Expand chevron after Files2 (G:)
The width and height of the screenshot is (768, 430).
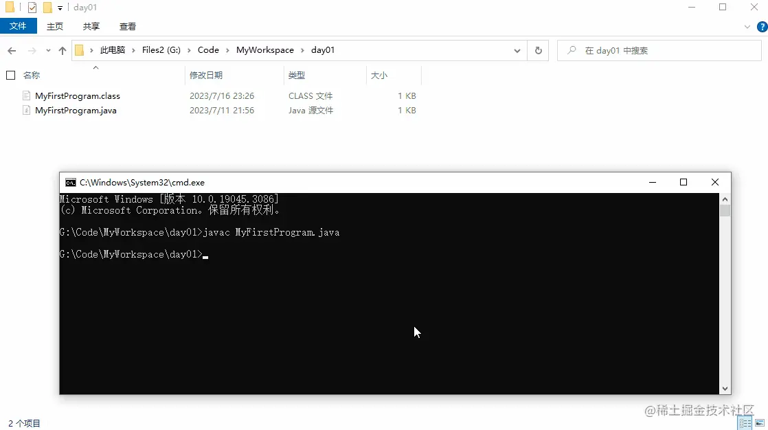tap(189, 50)
